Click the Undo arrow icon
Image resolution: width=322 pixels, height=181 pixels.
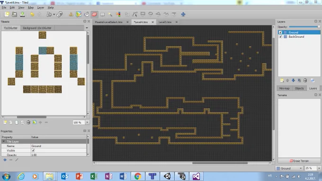click(x=32, y=14)
